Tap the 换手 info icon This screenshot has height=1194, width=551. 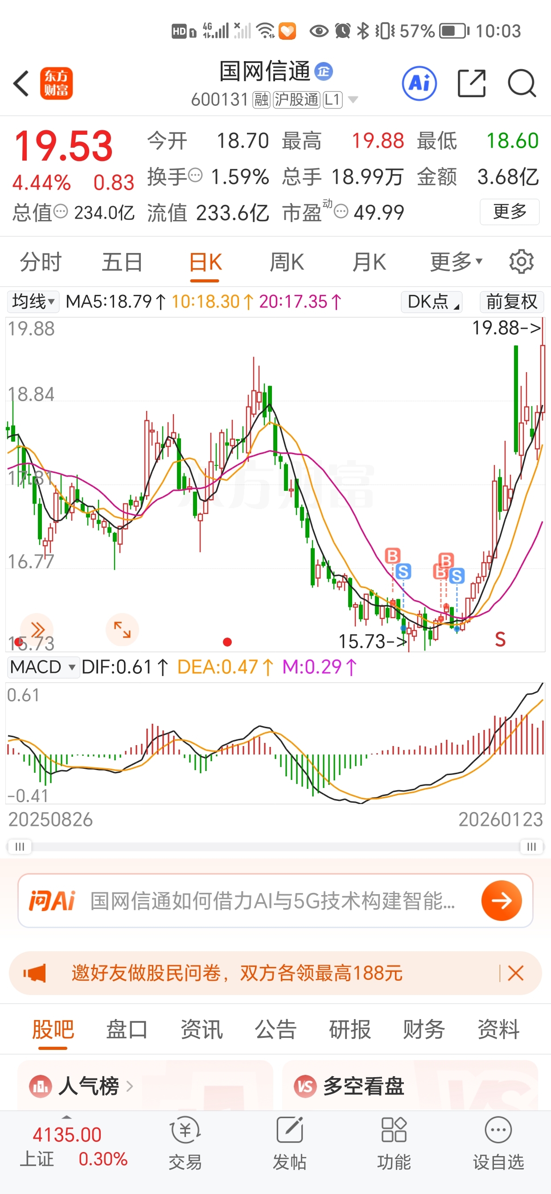(x=196, y=176)
